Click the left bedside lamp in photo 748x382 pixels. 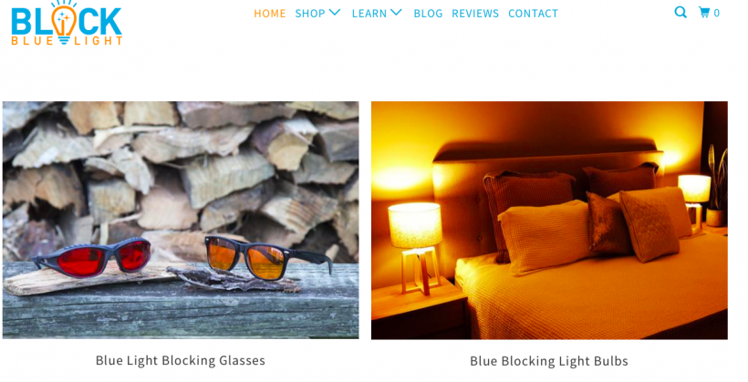pos(415,249)
